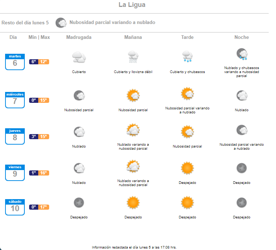Click Thursday Mañana 'Nublado variando a nubosidad parcial'
Image resolution: width=276 pixels, height=250 pixels.
(133, 146)
